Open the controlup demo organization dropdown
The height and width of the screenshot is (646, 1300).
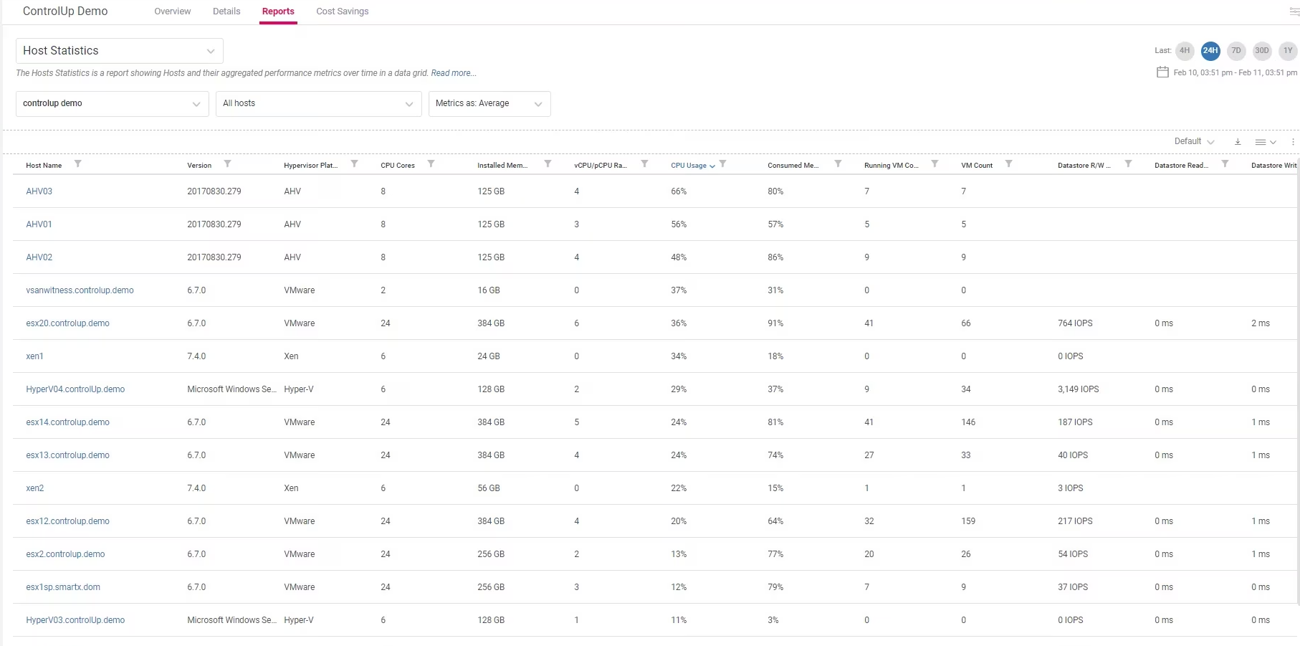113,104
